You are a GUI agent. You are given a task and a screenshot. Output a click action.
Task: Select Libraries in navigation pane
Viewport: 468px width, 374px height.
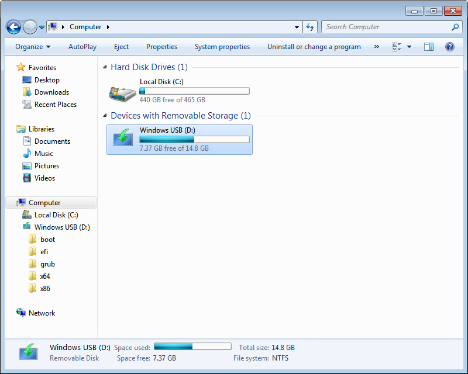42,129
